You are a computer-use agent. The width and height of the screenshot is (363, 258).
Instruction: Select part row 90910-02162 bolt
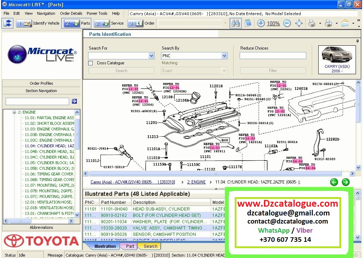pos(154,215)
